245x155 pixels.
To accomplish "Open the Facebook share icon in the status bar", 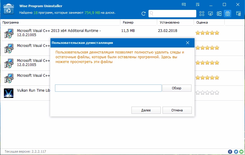I will pos(230,151).
